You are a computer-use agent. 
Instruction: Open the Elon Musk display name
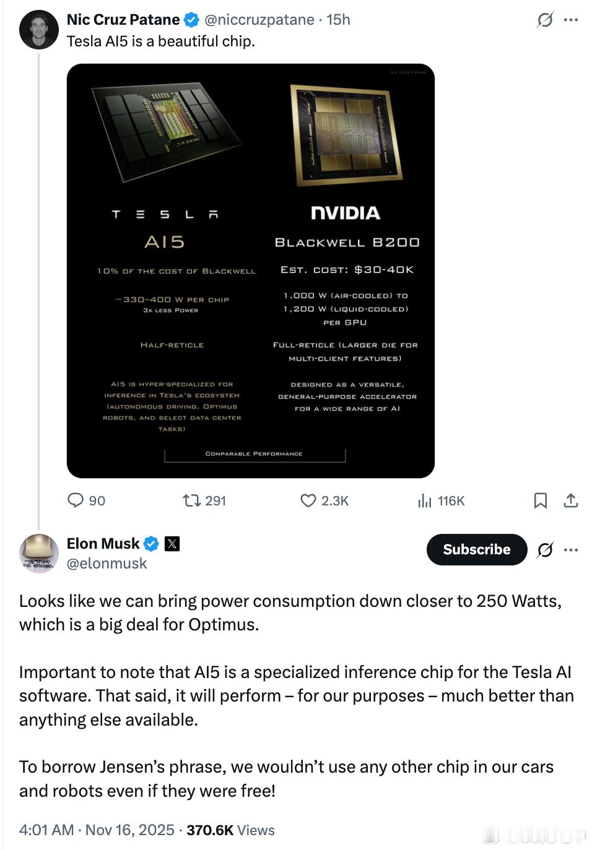[x=103, y=544]
